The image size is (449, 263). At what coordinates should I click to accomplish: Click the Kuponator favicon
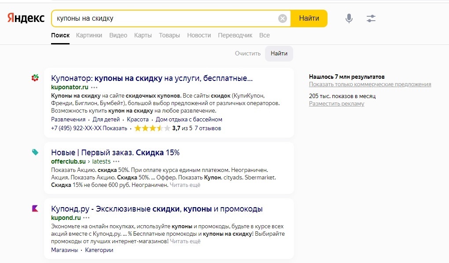(35, 78)
